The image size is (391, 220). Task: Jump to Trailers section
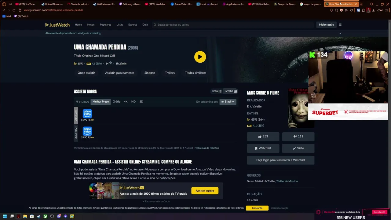coord(170,73)
